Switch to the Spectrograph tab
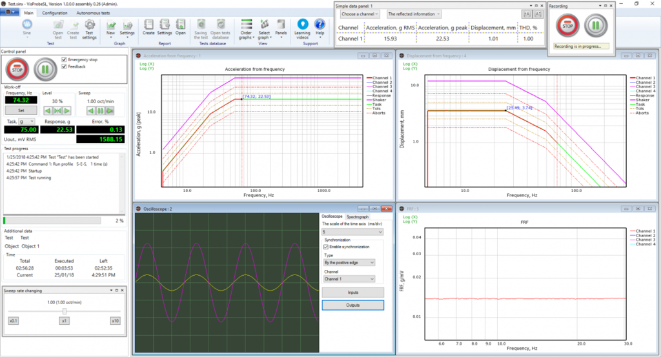Viewport: 661px width, 357px height. coord(358,217)
